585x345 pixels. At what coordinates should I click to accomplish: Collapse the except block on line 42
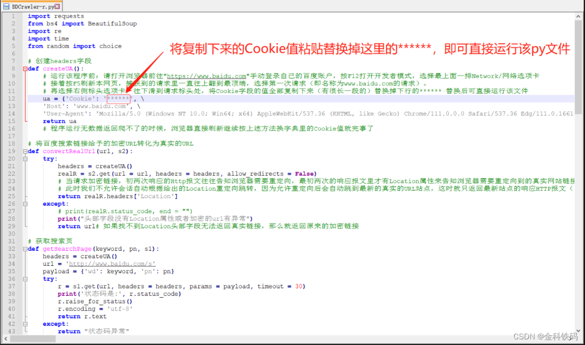(25, 324)
